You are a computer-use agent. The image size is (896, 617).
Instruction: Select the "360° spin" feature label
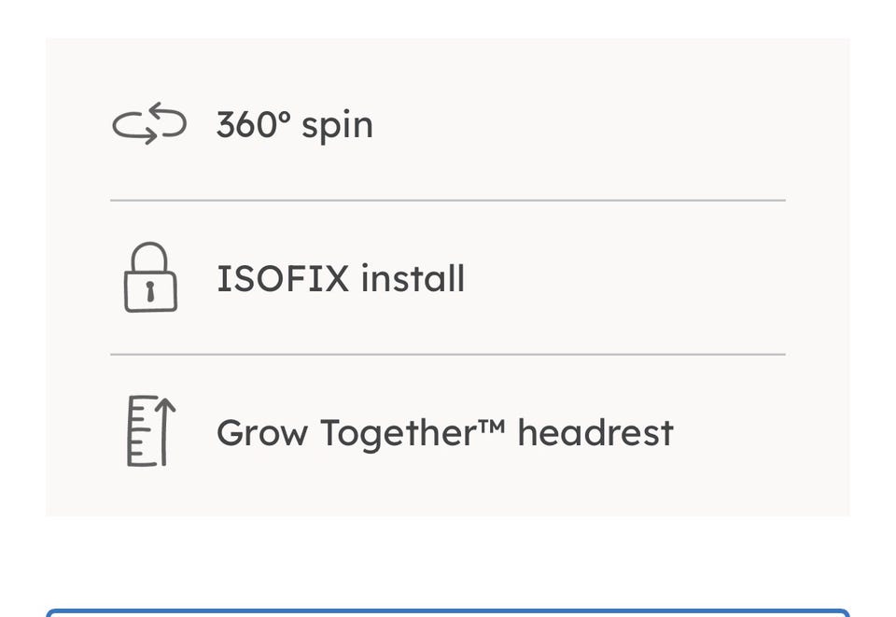pos(294,125)
